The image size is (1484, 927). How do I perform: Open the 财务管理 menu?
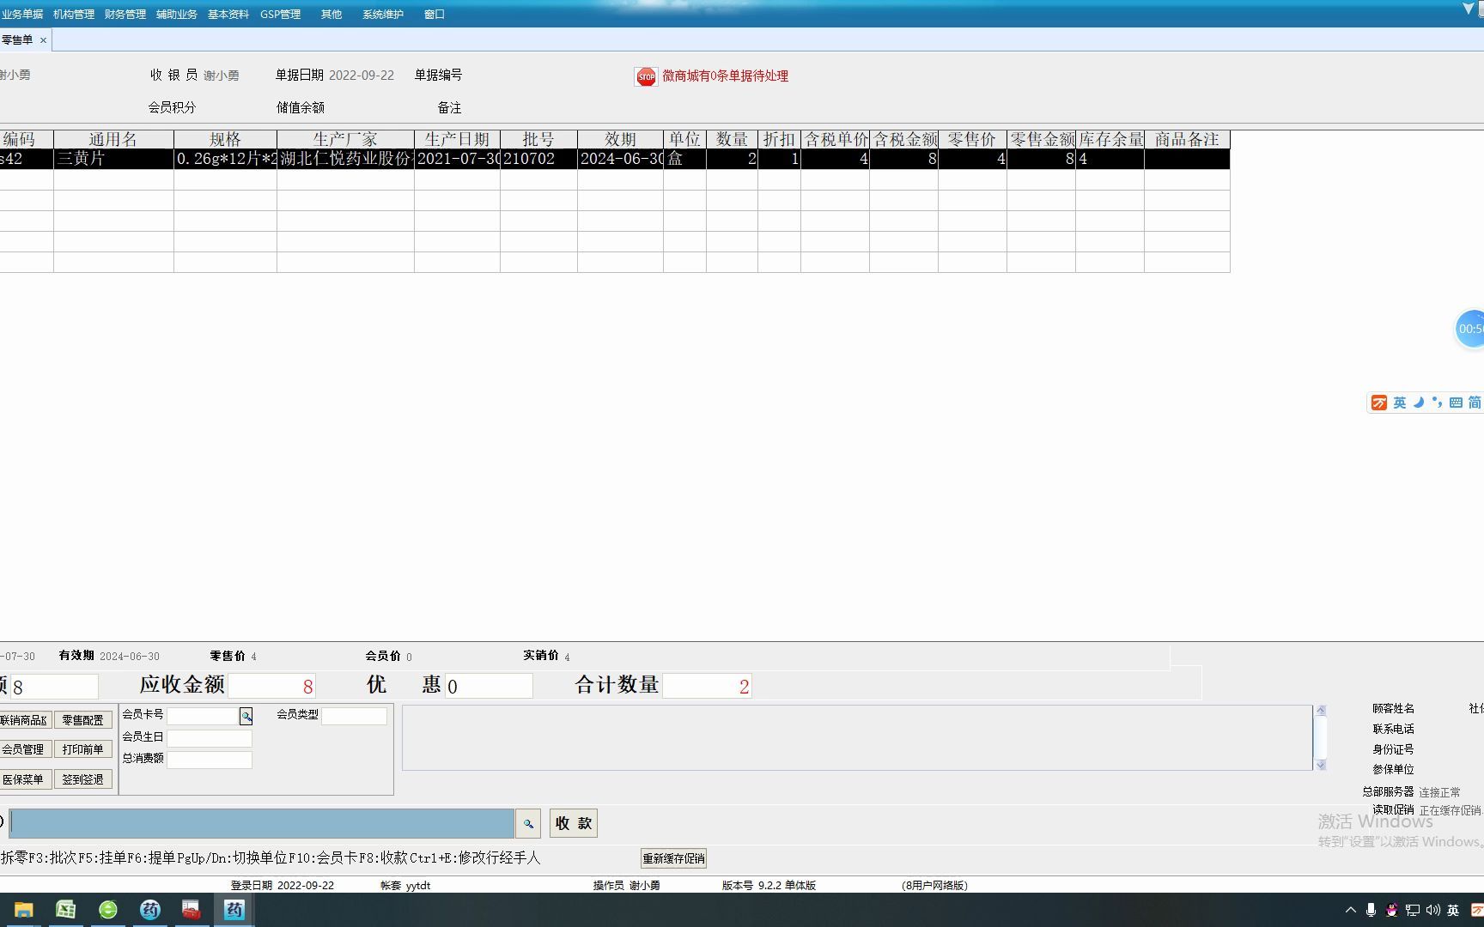pos(125,15)
